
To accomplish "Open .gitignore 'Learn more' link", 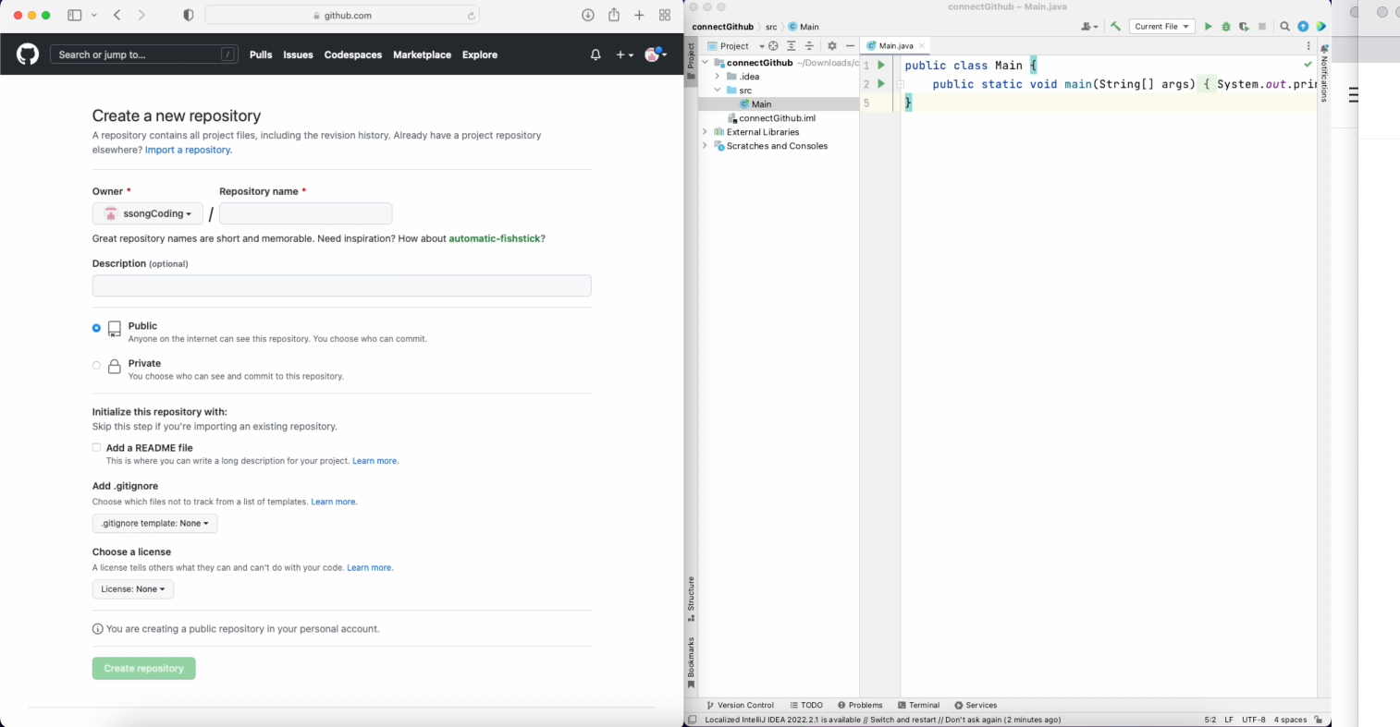I will tap(334, 502).
